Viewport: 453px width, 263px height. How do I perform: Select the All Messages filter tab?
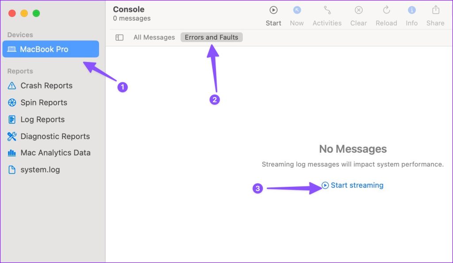[154, 38]
